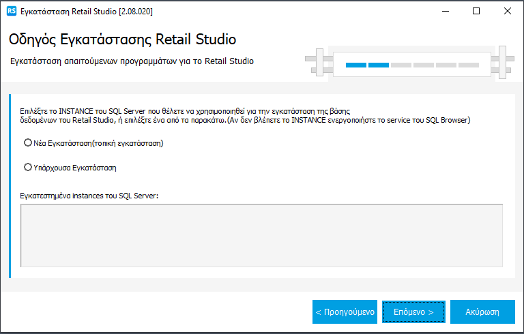
Task: Cancel setup with the Ακύρωση button
Action: [482, 312]
